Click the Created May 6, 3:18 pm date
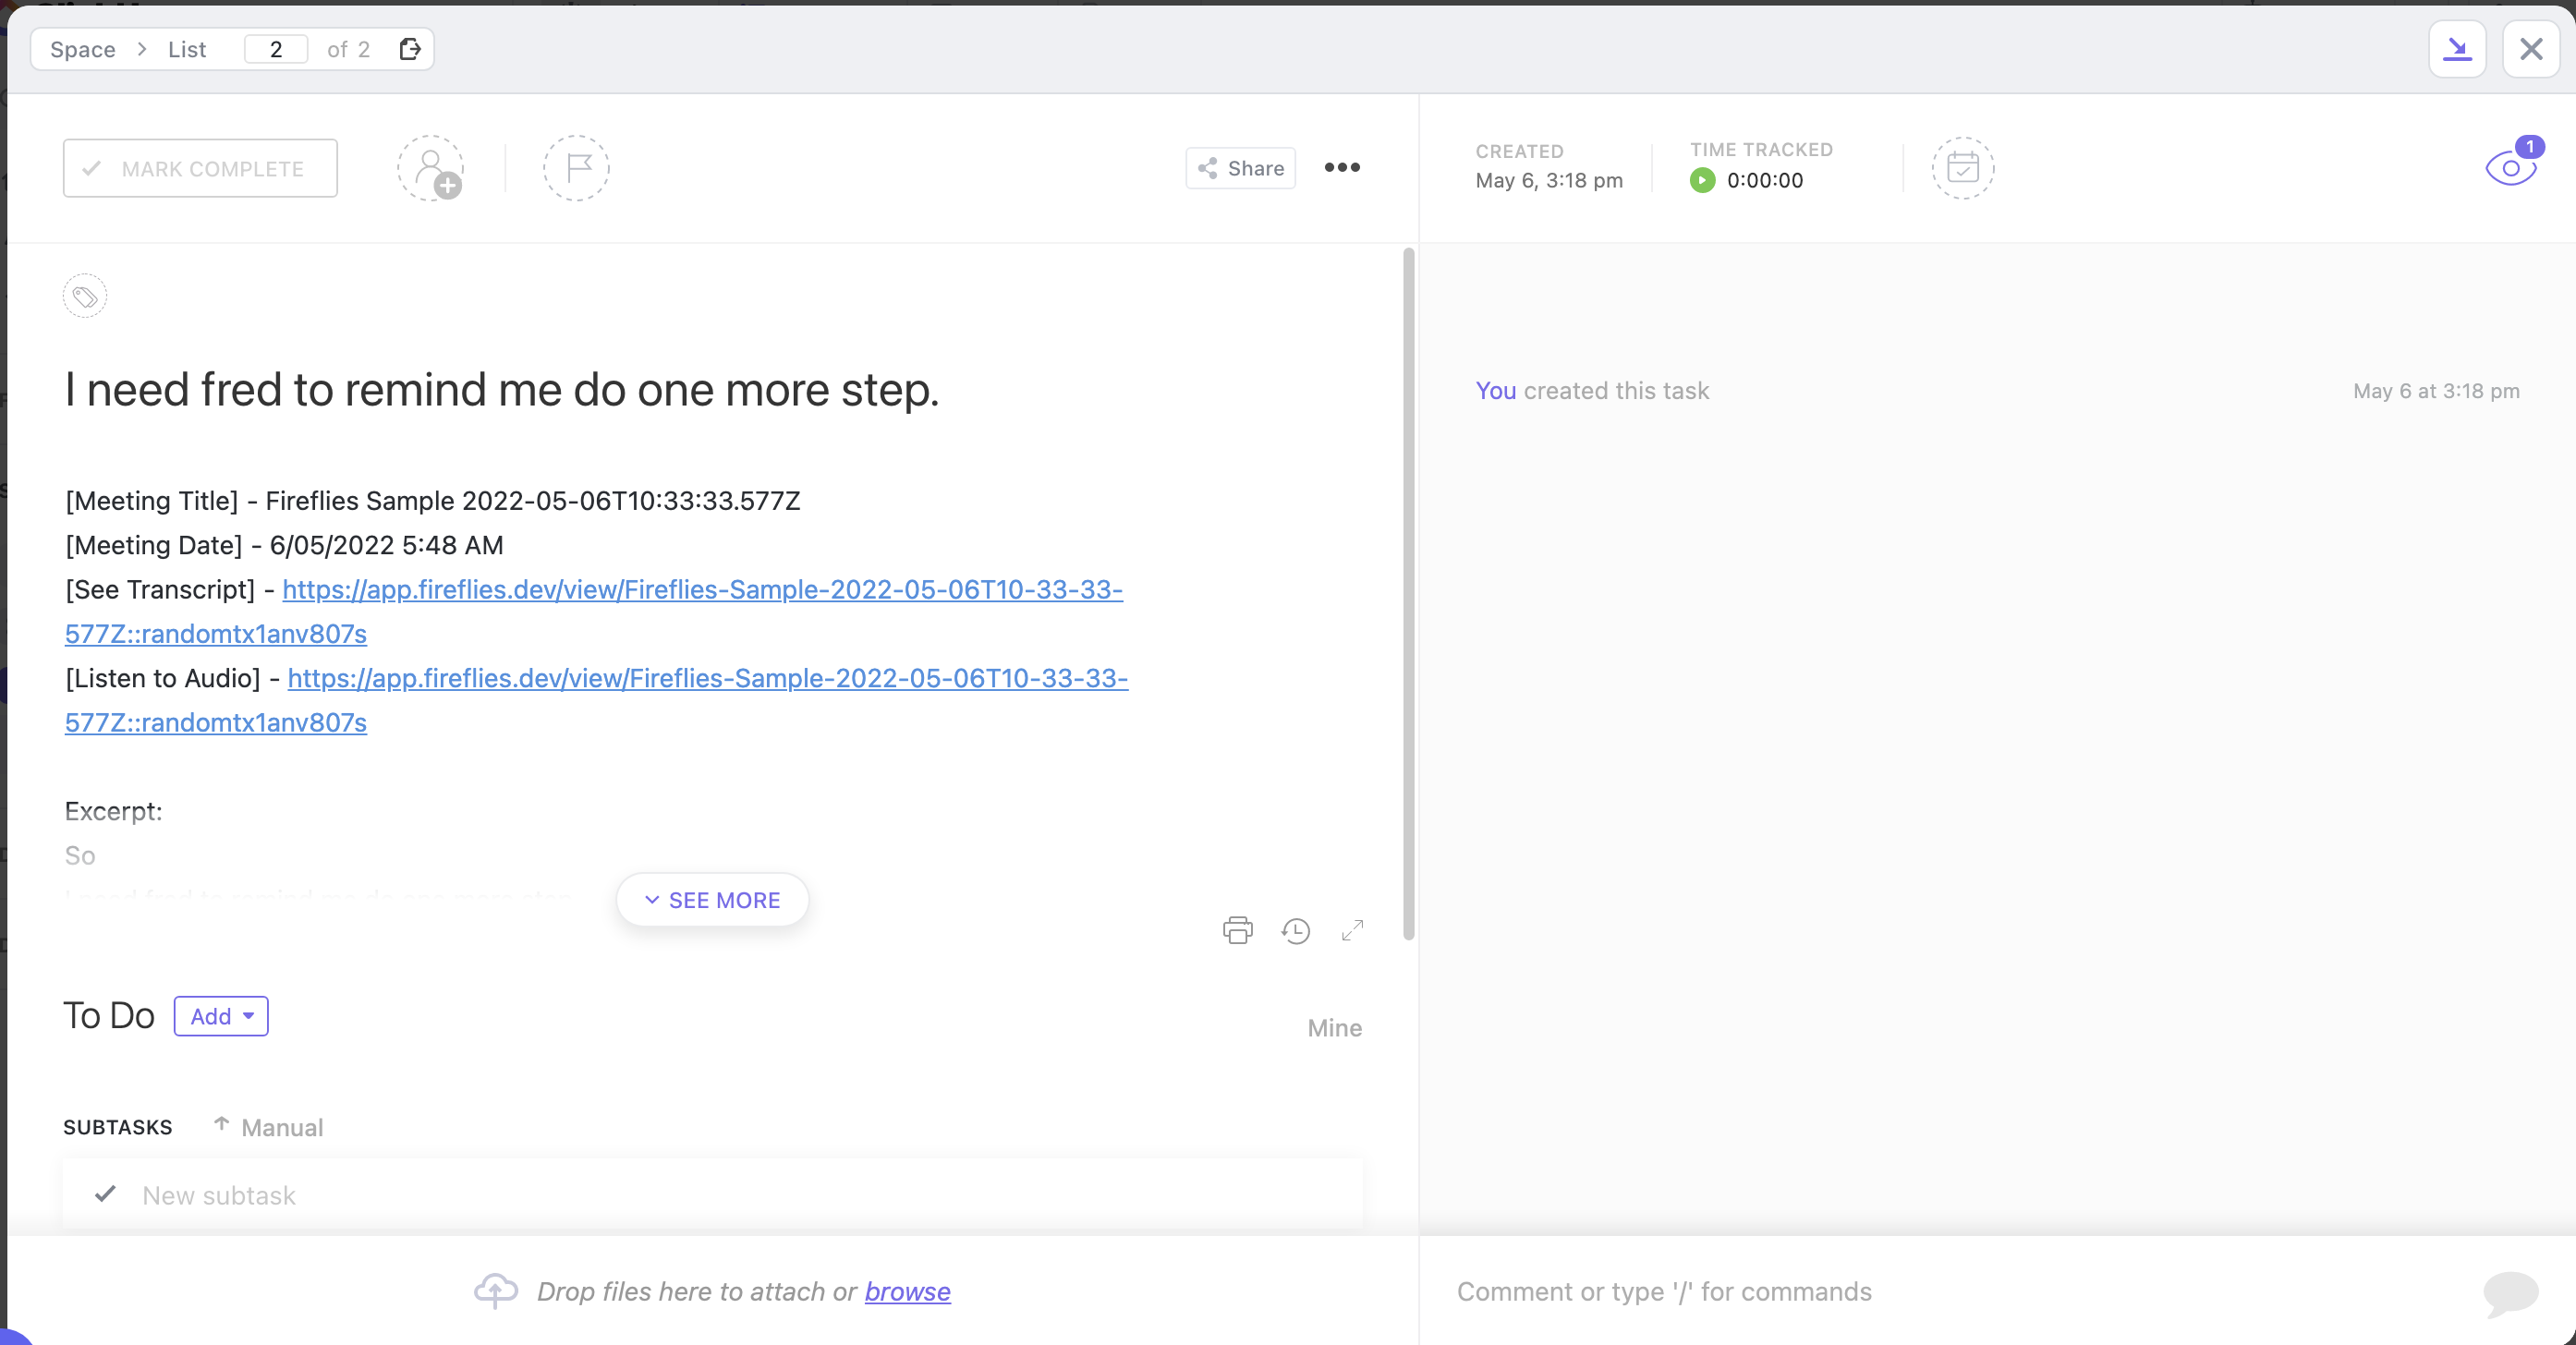The height and width of the screenshot is (1345, 2576). pos(1549,181)
